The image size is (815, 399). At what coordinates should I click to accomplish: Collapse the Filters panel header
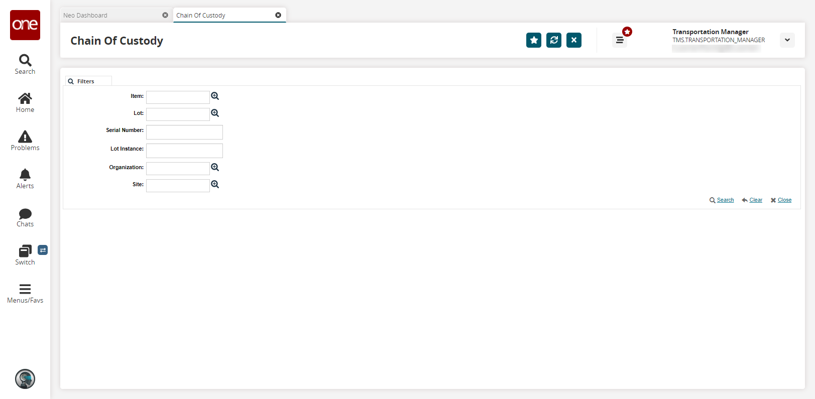(86, 81)
